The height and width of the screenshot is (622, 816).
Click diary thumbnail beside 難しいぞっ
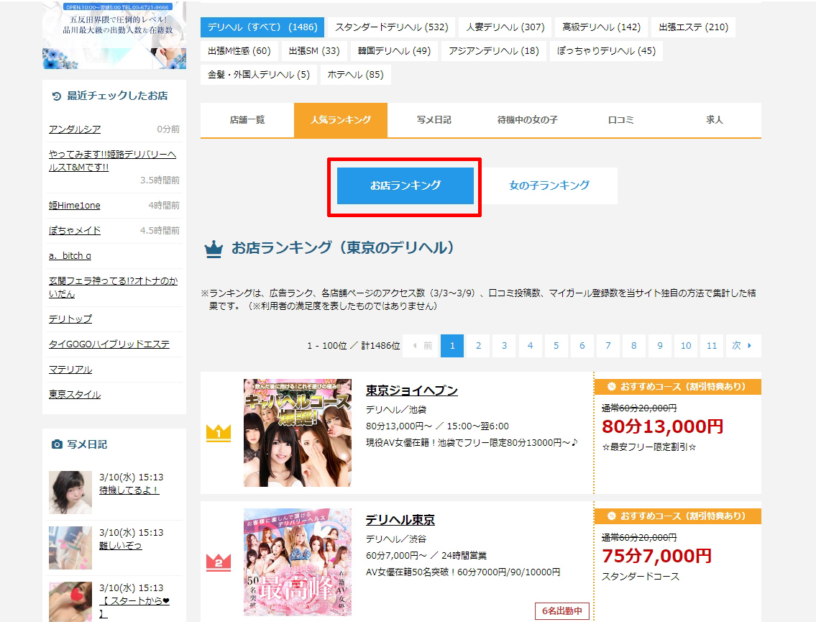click(70, 547)
